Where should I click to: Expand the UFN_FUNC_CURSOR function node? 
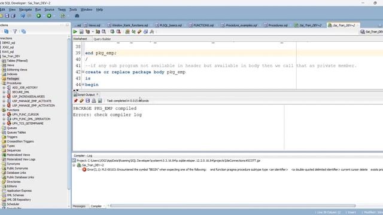pos(4,115)
